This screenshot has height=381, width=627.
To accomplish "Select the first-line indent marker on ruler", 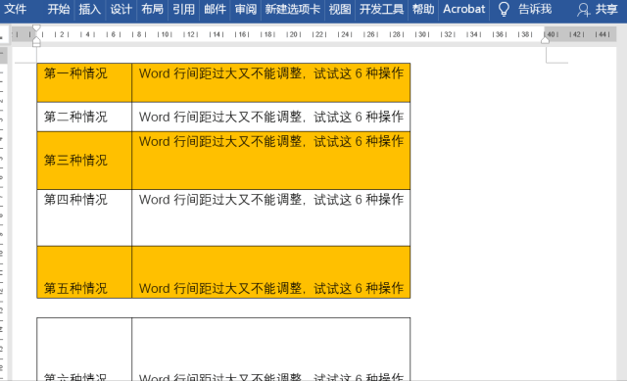I will coord(36,27).
